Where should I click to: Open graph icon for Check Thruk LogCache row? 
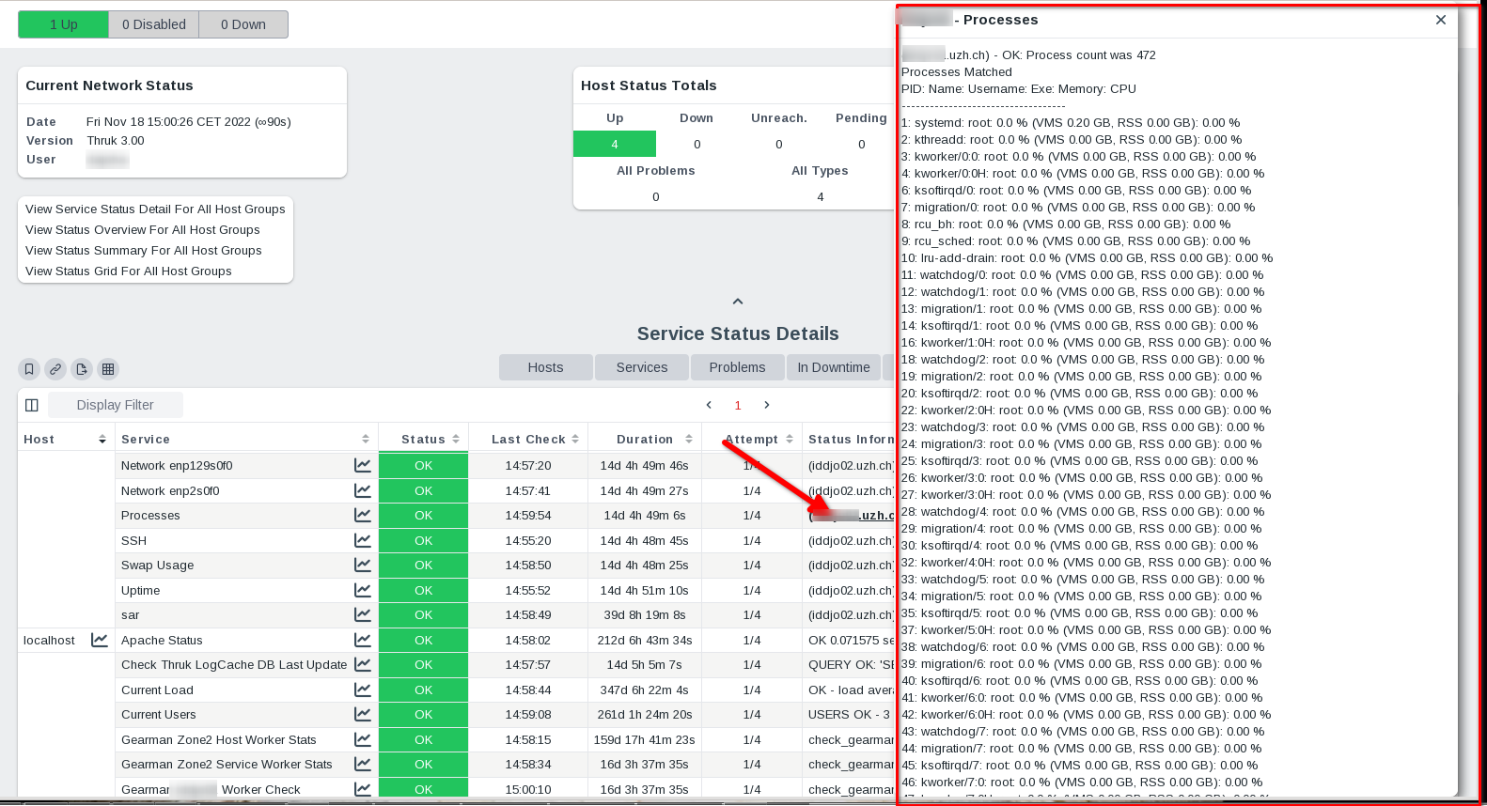click(x=362, y=664)
